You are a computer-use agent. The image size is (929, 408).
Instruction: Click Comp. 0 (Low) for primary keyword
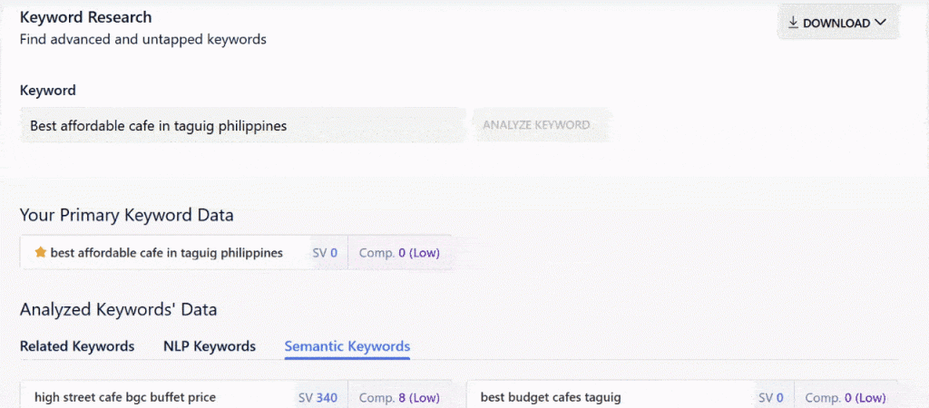coord(399,253)
